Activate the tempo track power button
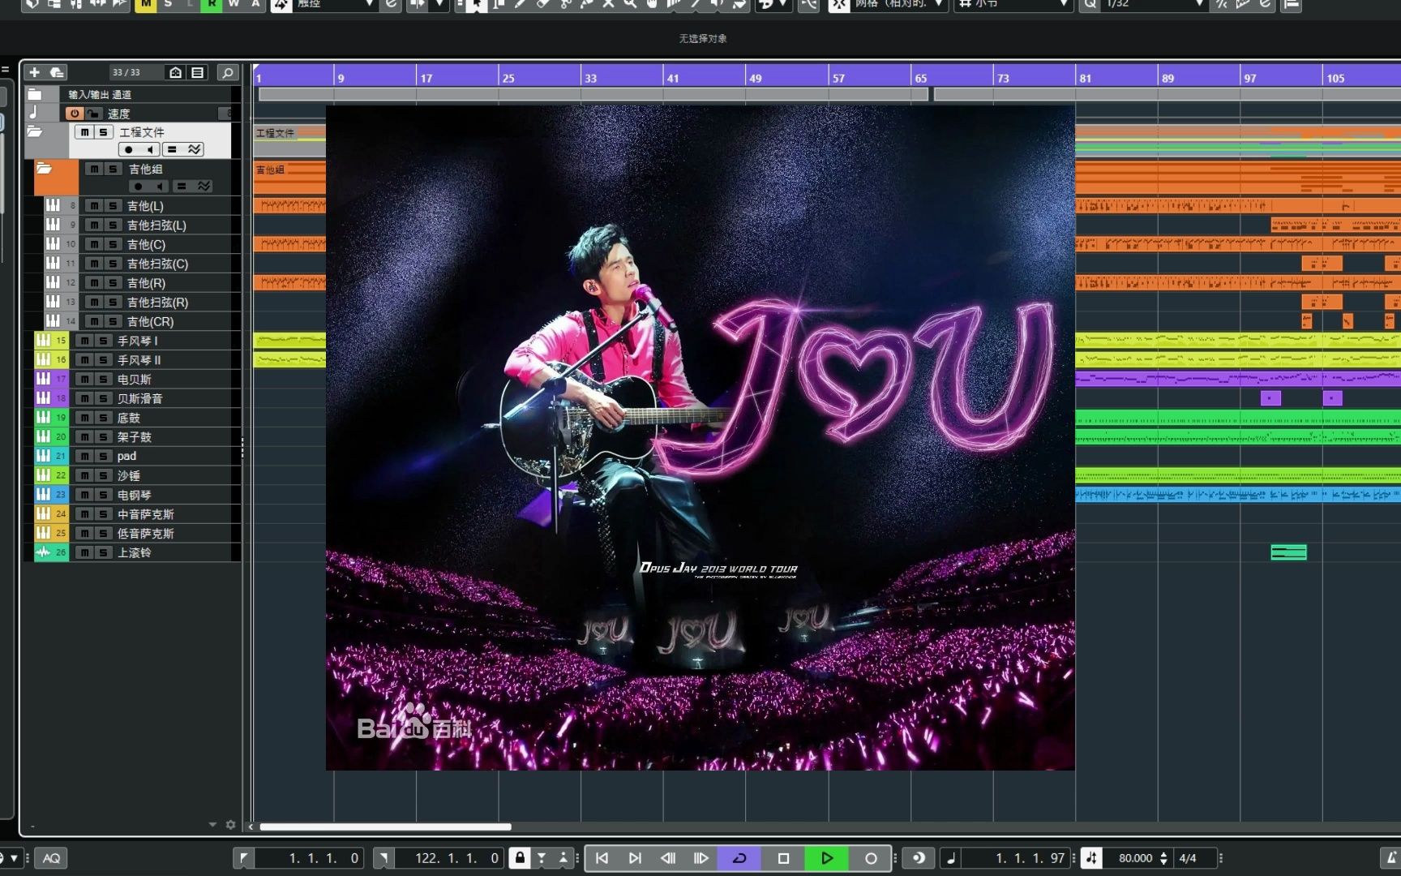The height and width of the screenshot is (876, 1401). pyautogui.click(x=75, y=114)
